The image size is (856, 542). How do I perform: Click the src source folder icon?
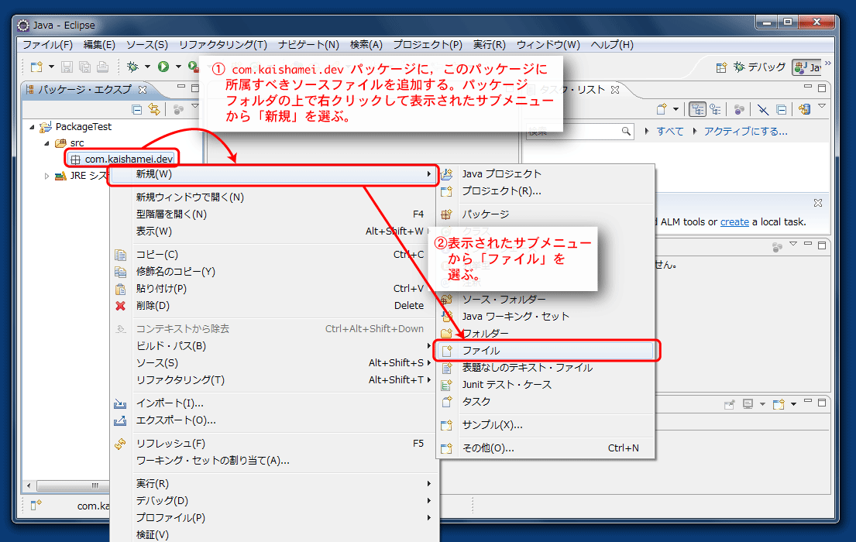tap(60, 143)
